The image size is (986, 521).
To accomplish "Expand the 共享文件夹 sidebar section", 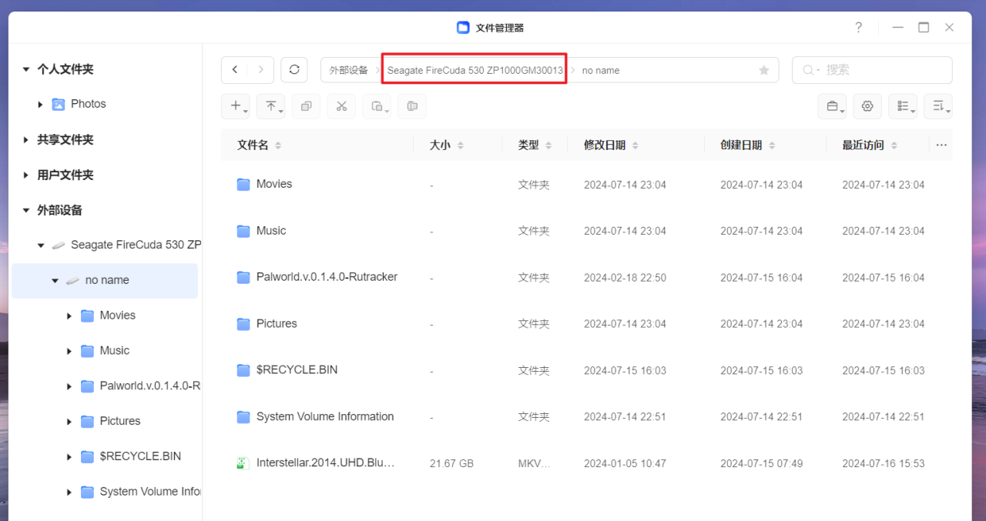I will (x=27, y=140).
